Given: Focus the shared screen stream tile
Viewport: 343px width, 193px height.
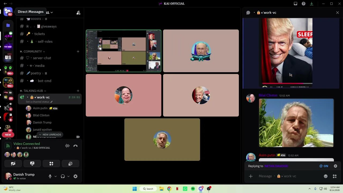Looking at the screenshot, I should pyautogui.click(x=124, y=51).
